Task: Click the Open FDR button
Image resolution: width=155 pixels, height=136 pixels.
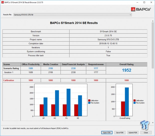Action: click(107, 132)
